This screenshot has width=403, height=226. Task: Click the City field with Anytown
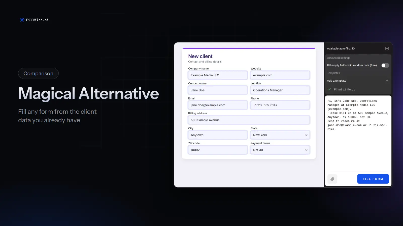pos(218,135)
